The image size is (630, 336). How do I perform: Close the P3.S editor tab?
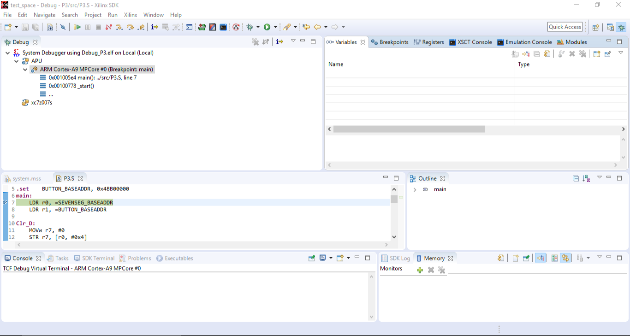(x=80, y=179)
